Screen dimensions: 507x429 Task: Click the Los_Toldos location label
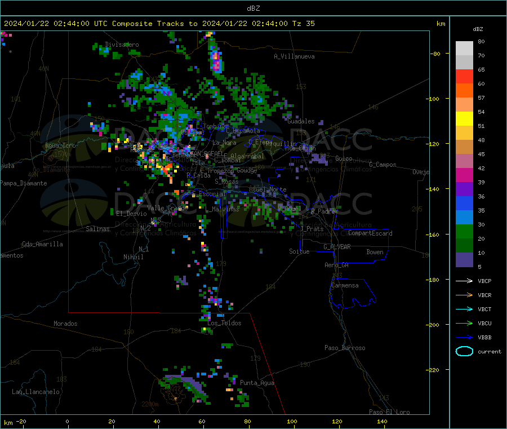(224, 323)
